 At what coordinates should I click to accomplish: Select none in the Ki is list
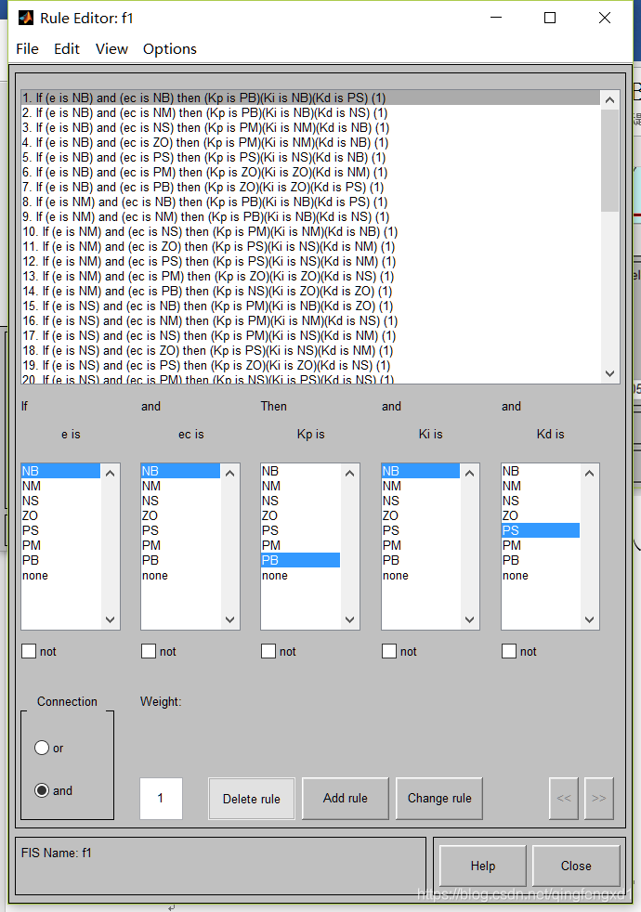pos(421,575)
